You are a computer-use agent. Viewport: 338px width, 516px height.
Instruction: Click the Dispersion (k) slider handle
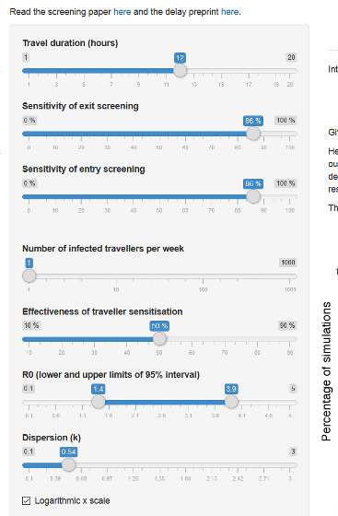[68, 465]
